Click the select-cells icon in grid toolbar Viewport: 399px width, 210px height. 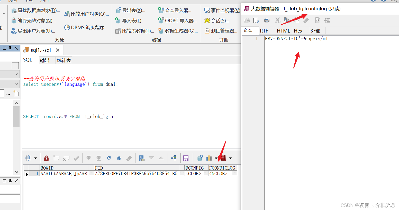pos(28,158)
